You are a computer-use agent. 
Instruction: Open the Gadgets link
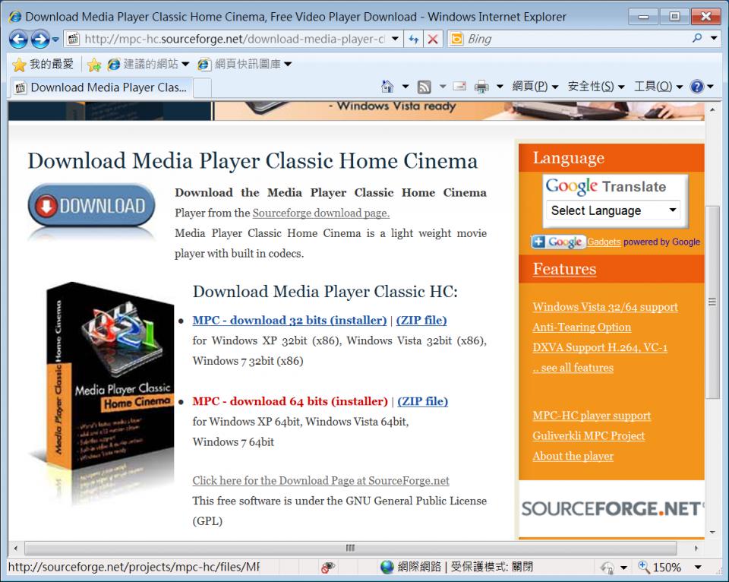click(x=604, y=242)
